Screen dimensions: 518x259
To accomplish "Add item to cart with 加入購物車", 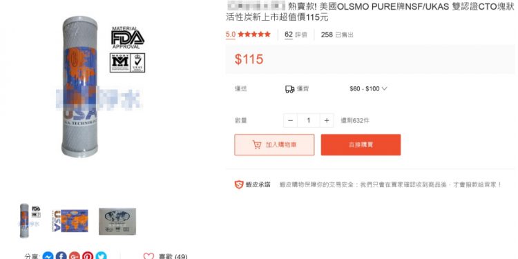I will pos(274,145).
